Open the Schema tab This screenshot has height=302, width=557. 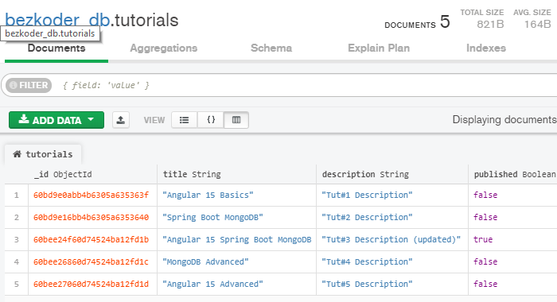tap(271, 48)
